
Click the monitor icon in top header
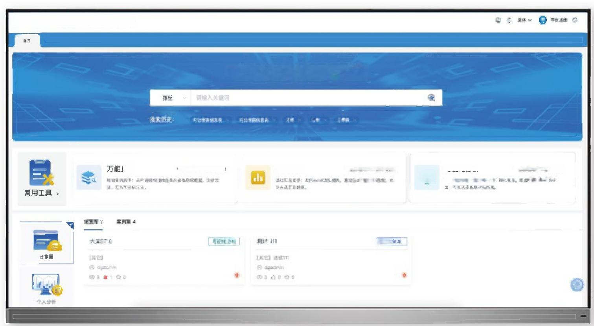498,20
